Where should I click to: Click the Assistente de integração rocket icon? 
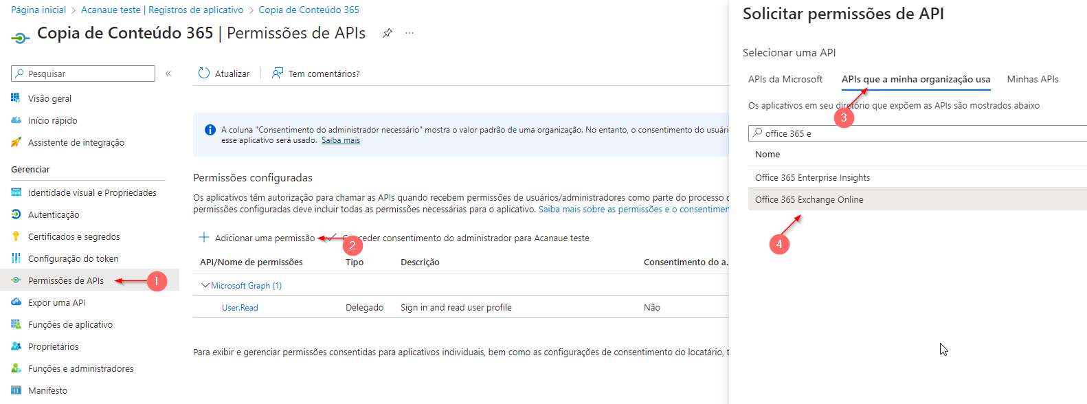click(x=16, y=142)
